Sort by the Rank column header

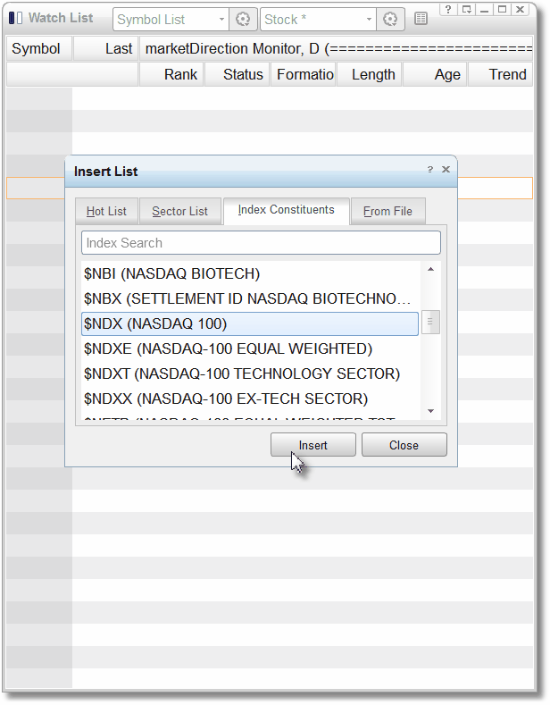[x=171, y=74]
